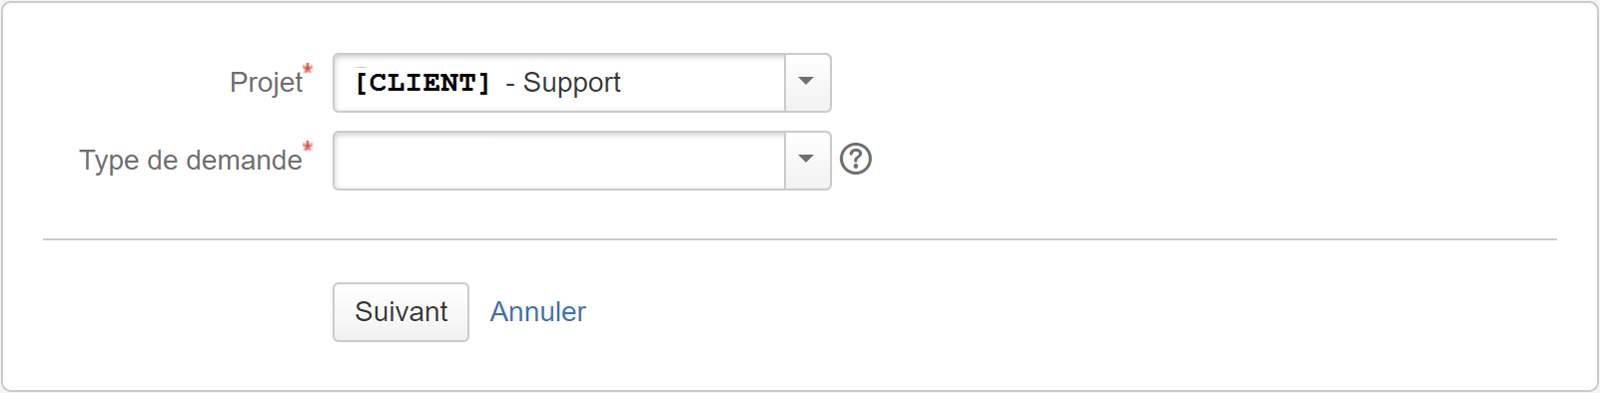Show issue type help via the question mark
The image size is (1600, 393).
tap(856, 159)
